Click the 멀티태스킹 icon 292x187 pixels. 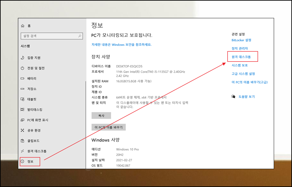[22, 110]
